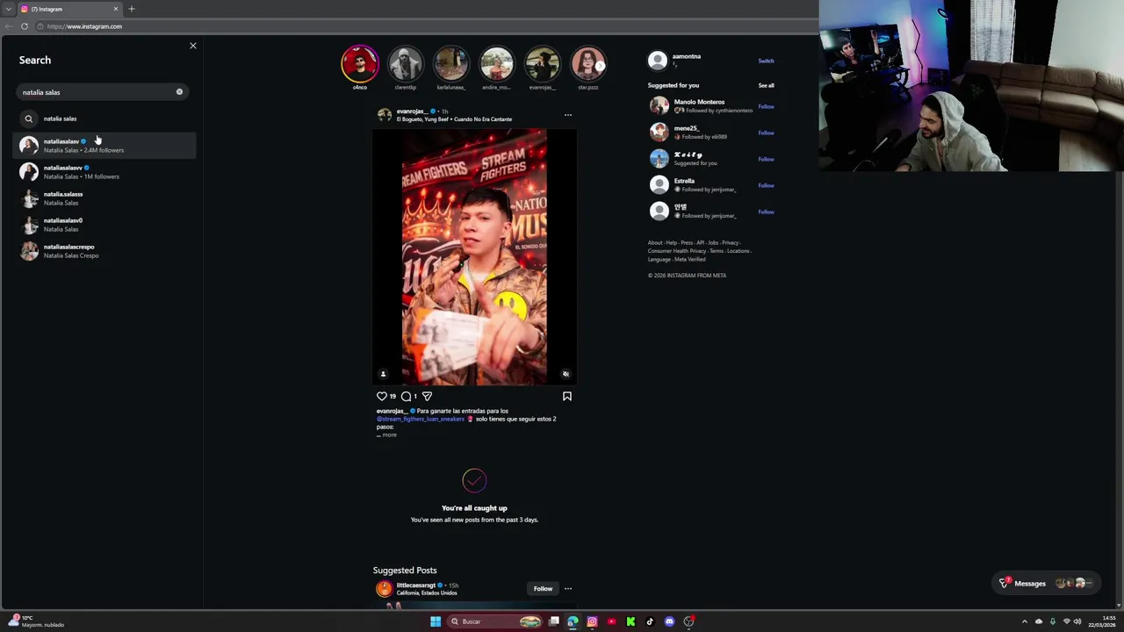The width and height of the screenshot is (1124, 632).
Task: Save the post with the bookmark icon
Action: [567, 396]
